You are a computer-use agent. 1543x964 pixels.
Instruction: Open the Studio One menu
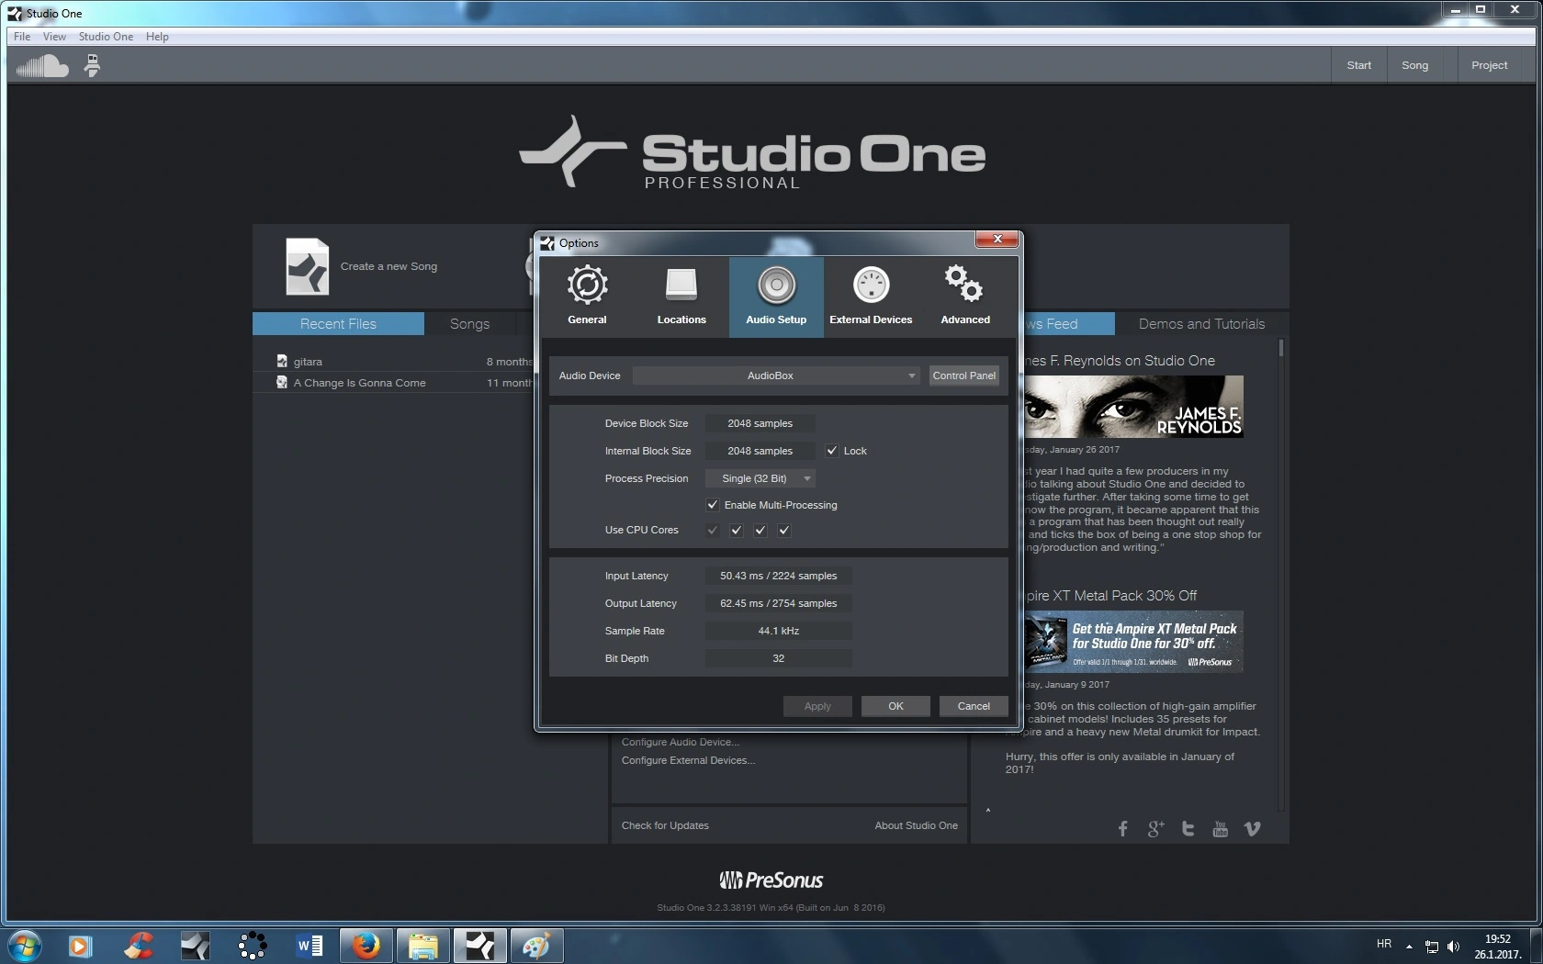tap(106, 37)
